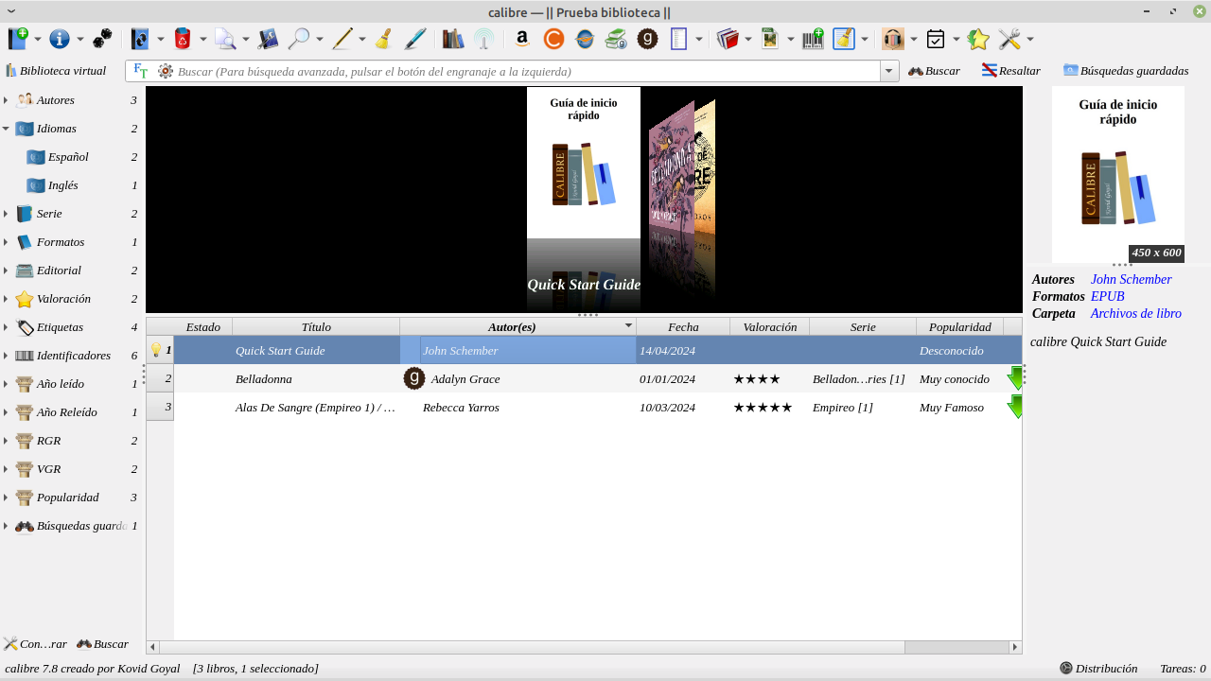
Task: Collapse the Idiomas tree category
Action: (6, 129)
